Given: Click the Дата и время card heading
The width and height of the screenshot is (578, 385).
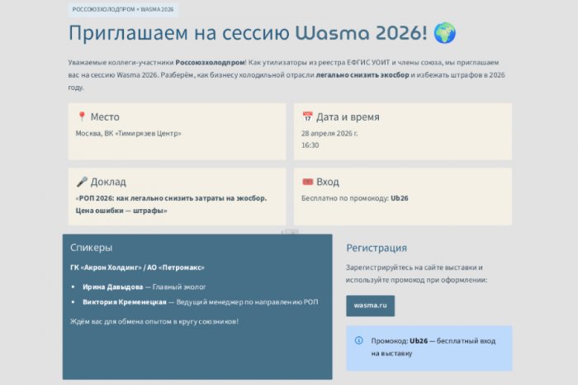Looking at the screenshot, I should (x=348, y=116).
